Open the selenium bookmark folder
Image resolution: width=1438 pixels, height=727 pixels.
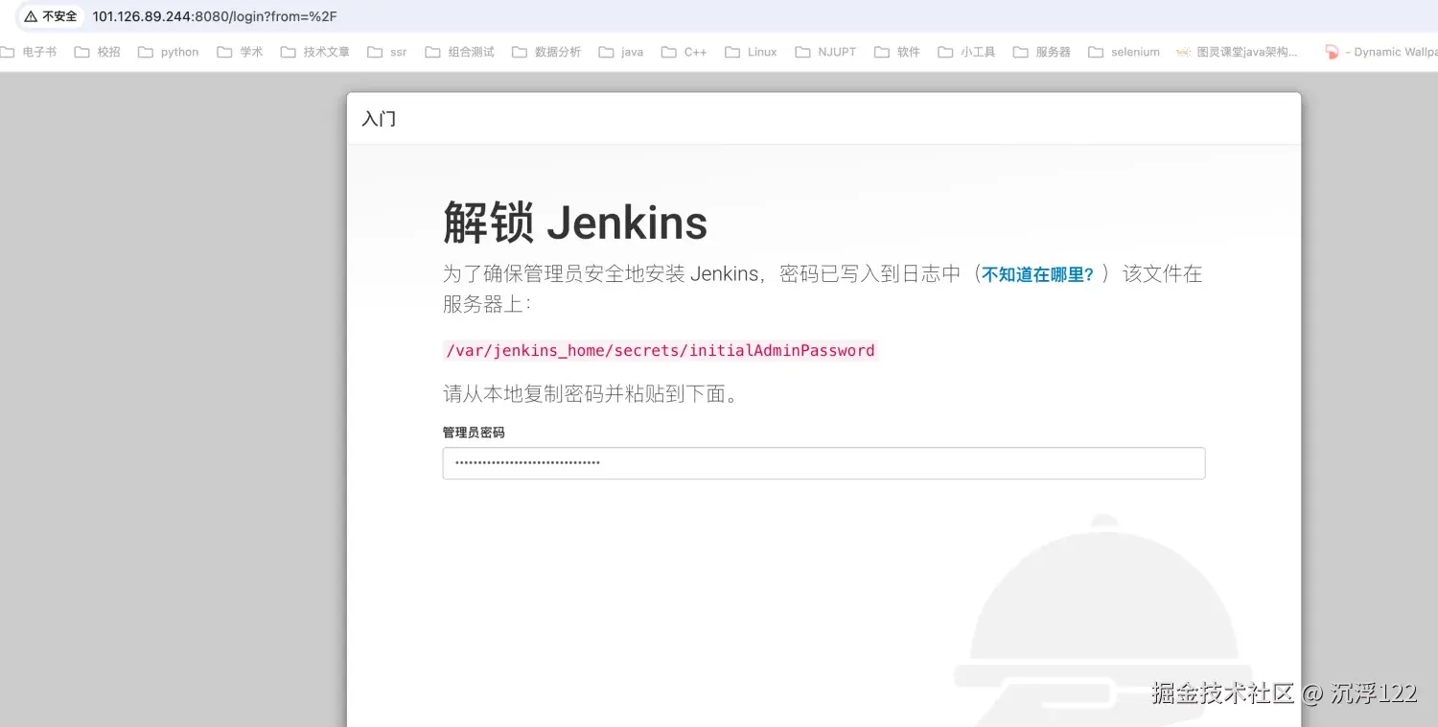coord(1125,52)
